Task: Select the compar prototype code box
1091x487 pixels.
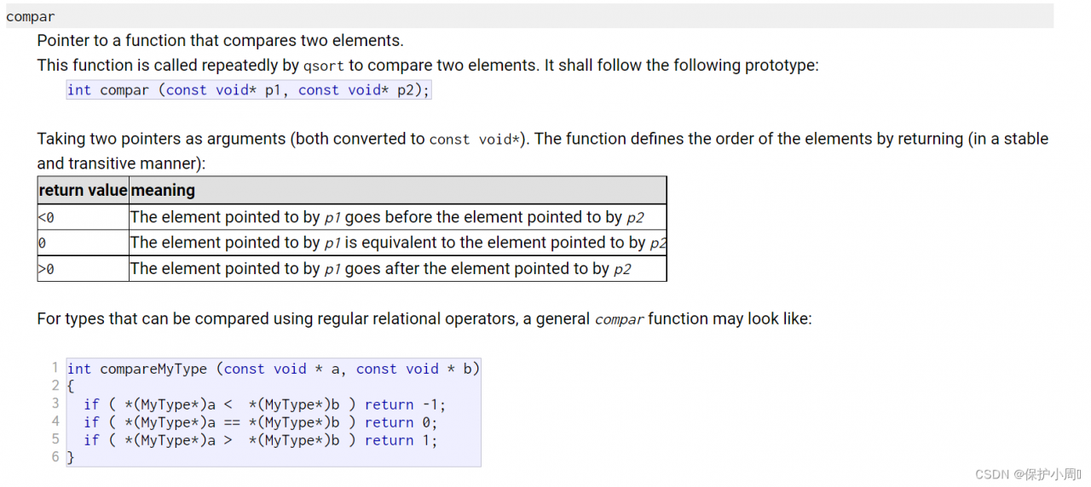Action: click(249, 90)
